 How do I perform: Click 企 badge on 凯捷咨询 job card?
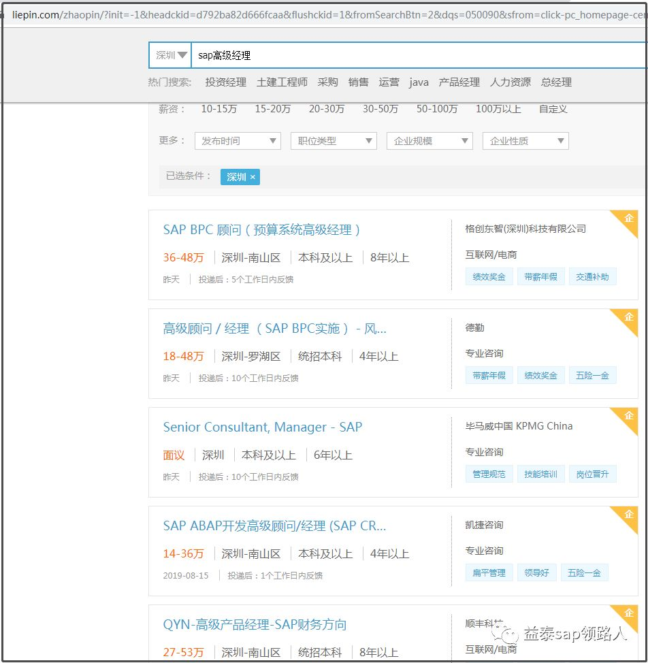(628, 515)
